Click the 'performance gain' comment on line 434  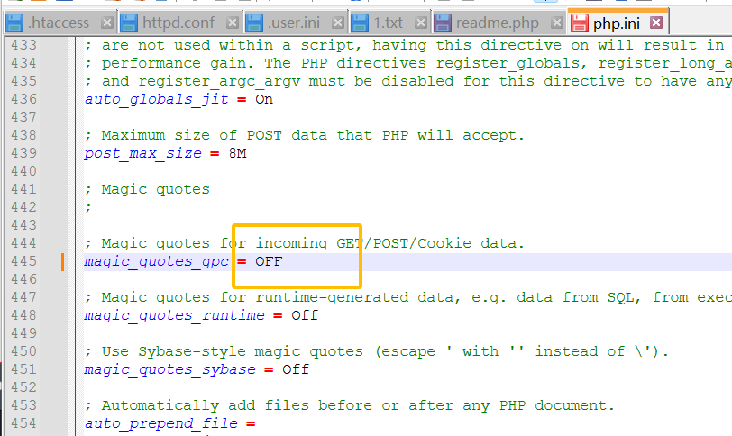pyautogui.click(x=408, y=63)
